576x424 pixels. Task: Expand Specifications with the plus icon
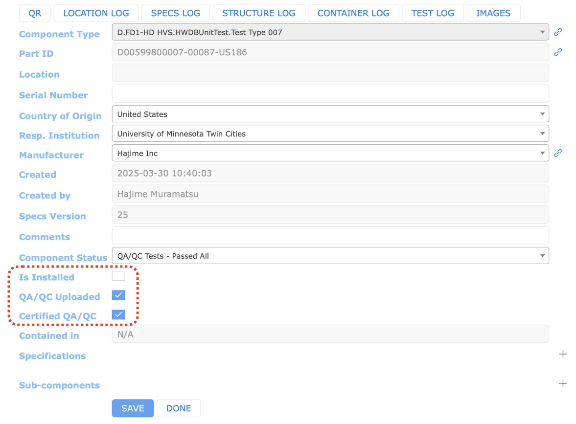pos(563,354)
